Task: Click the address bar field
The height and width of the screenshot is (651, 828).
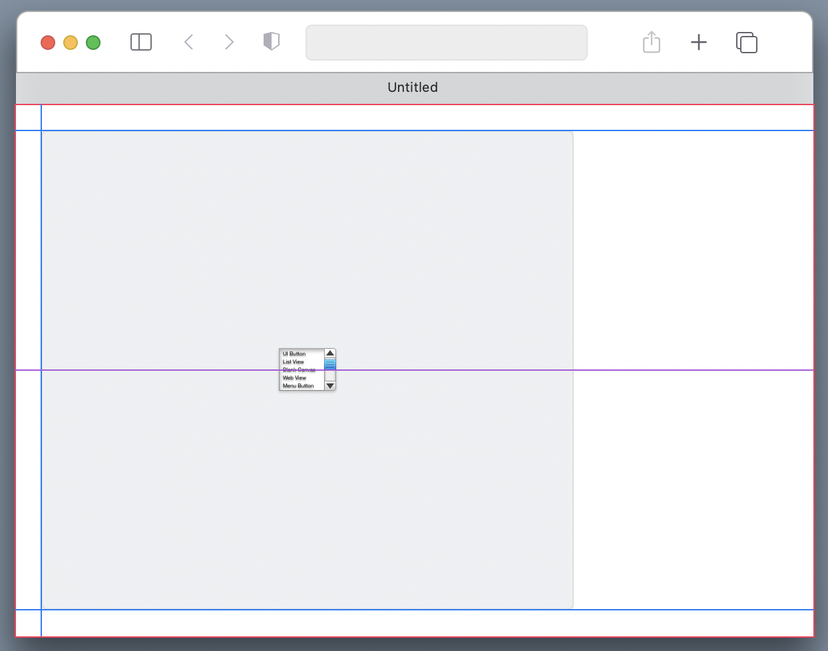Action: 446,43
